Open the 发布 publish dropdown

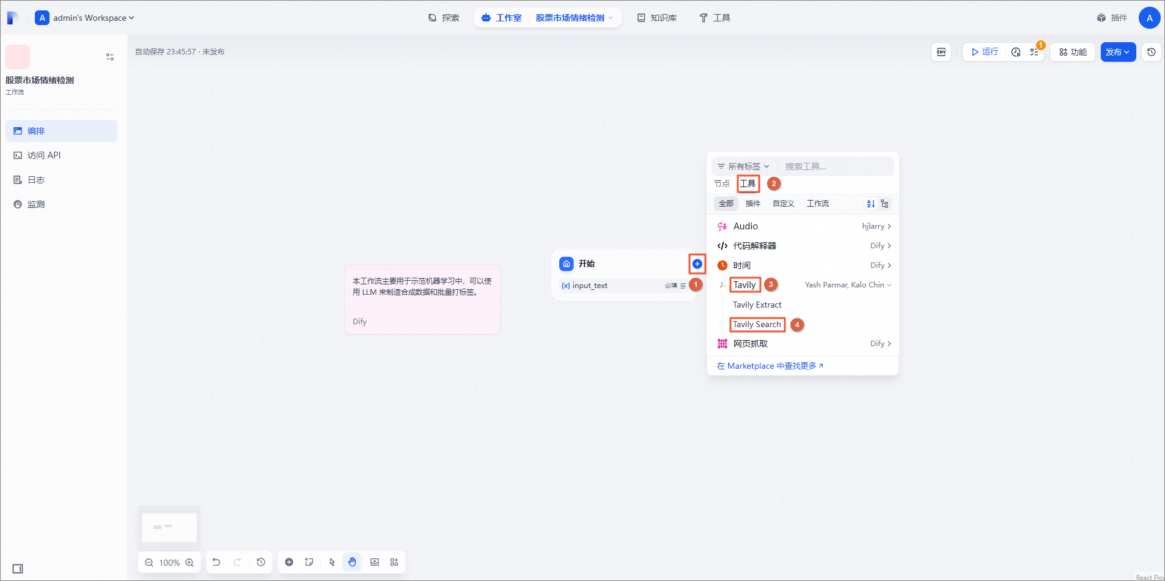(1118, 52)
